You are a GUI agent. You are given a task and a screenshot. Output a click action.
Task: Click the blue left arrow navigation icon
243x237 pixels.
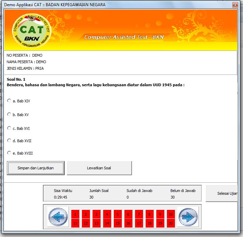(58, 217)
